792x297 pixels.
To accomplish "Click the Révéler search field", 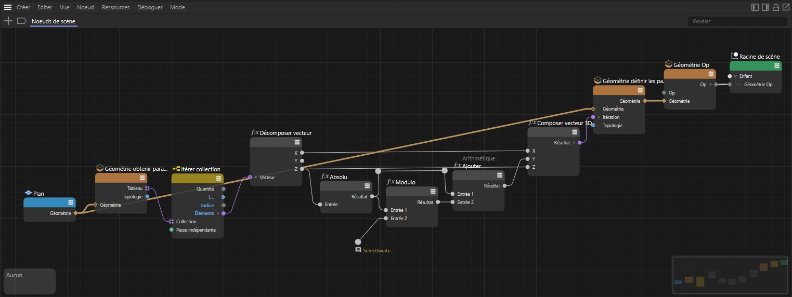I will coord(737,21).
